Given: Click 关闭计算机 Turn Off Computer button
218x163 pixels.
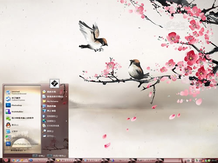Looking at the screenshot, I should 57,156.
